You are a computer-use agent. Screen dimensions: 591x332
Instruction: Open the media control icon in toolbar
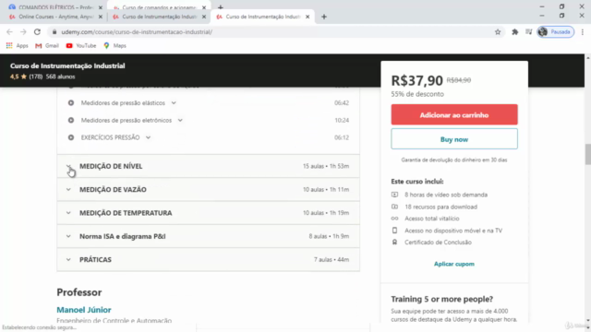529,32
